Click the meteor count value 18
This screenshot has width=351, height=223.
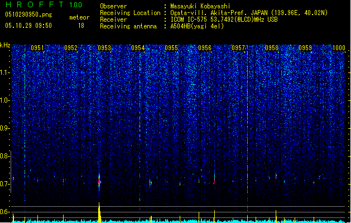tap(81, 26)
